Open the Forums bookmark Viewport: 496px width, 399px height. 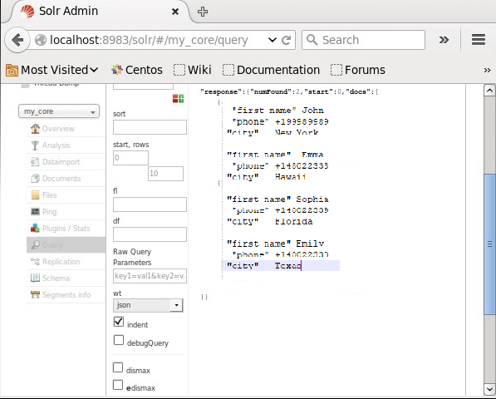(x=358, y=70)
